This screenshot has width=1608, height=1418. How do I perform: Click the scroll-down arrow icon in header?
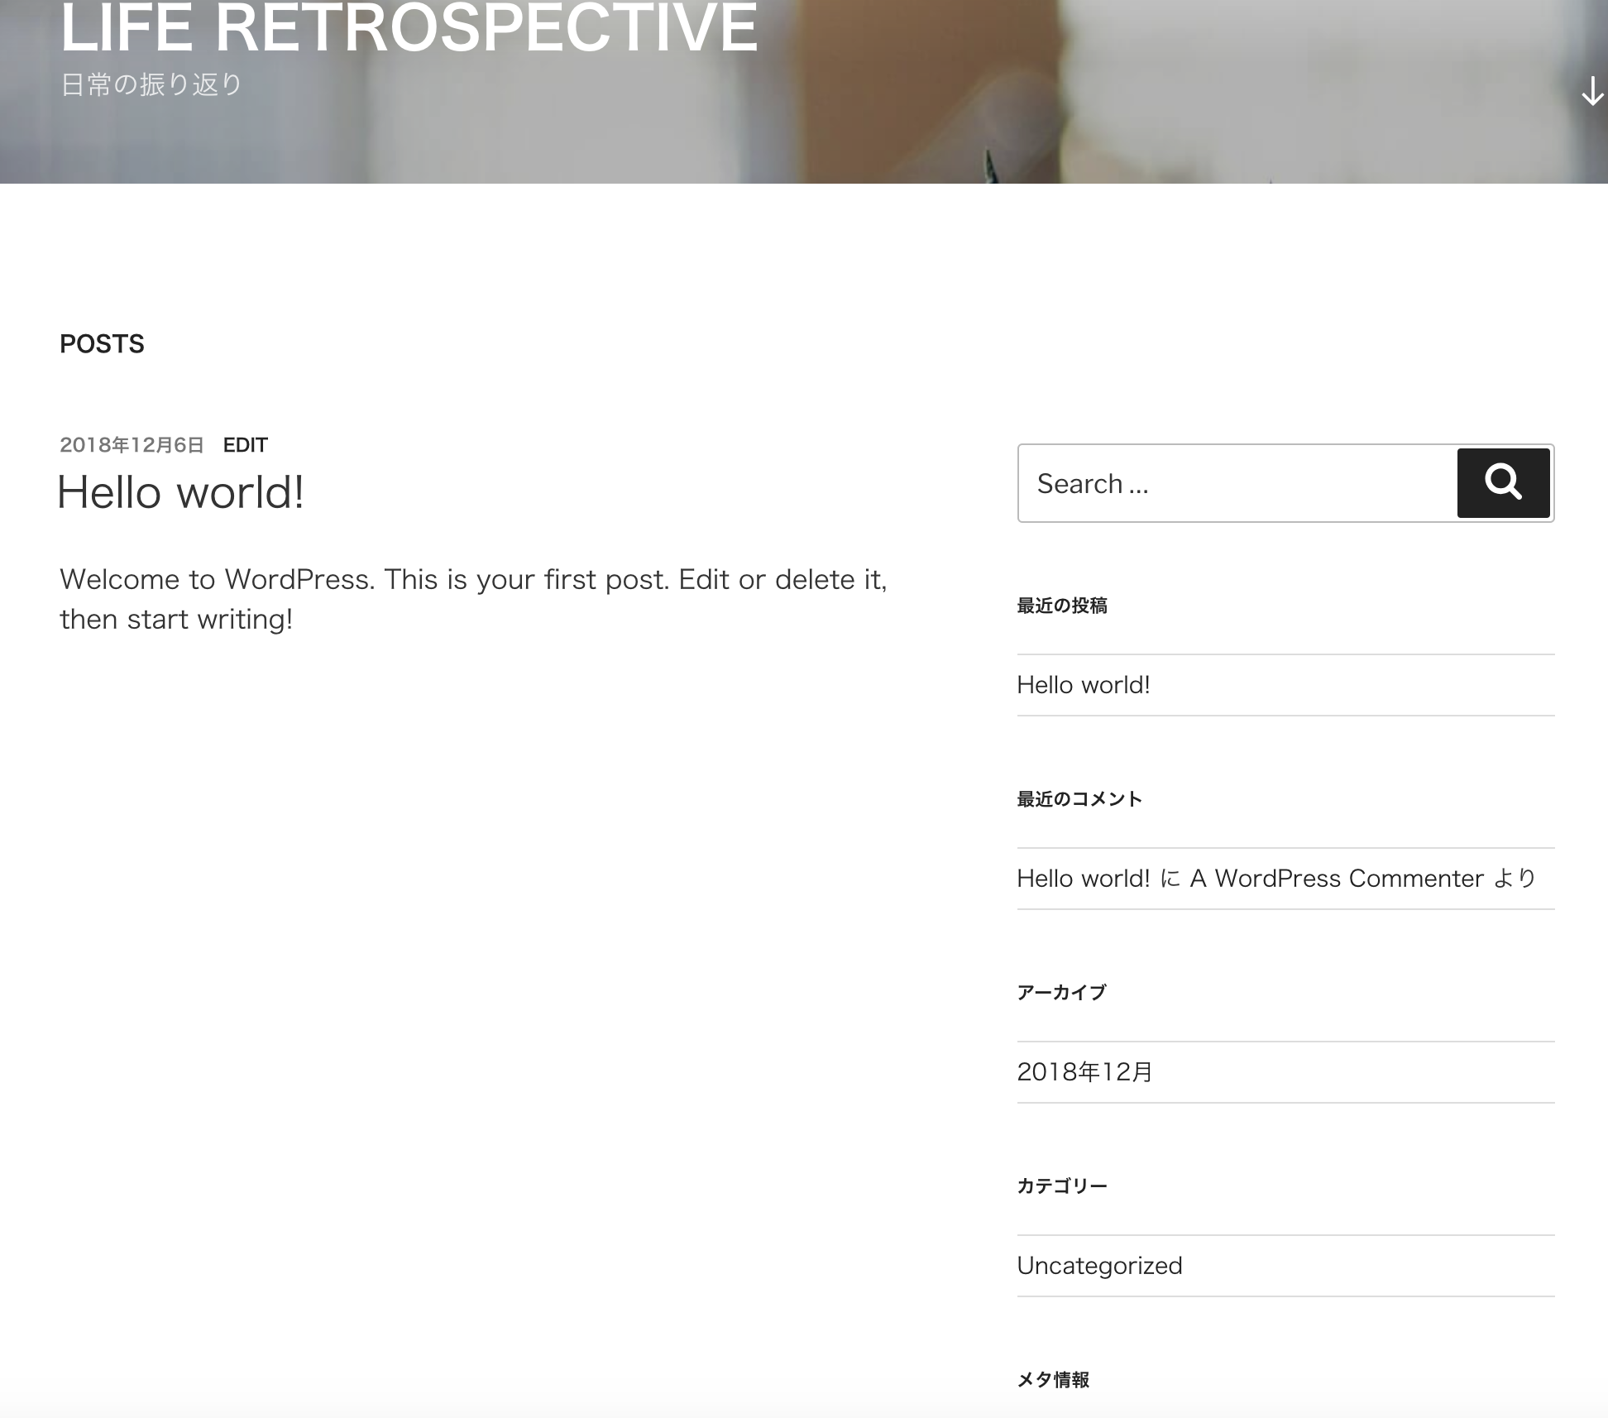pos(1592,91)
